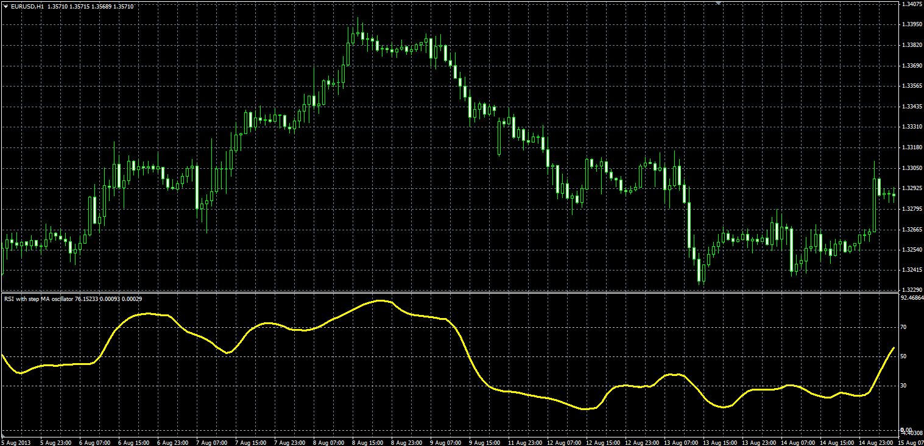Click the 1.34075 price scale label
This screenshot has height=446, width=924.
pyautogui.click(x=911, y=4)
